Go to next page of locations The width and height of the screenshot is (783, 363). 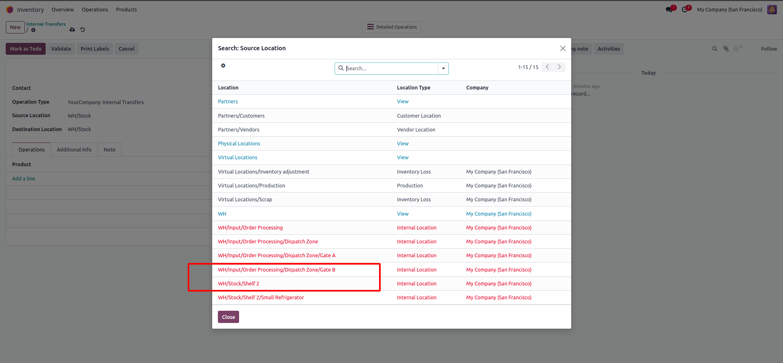(559, 67)
